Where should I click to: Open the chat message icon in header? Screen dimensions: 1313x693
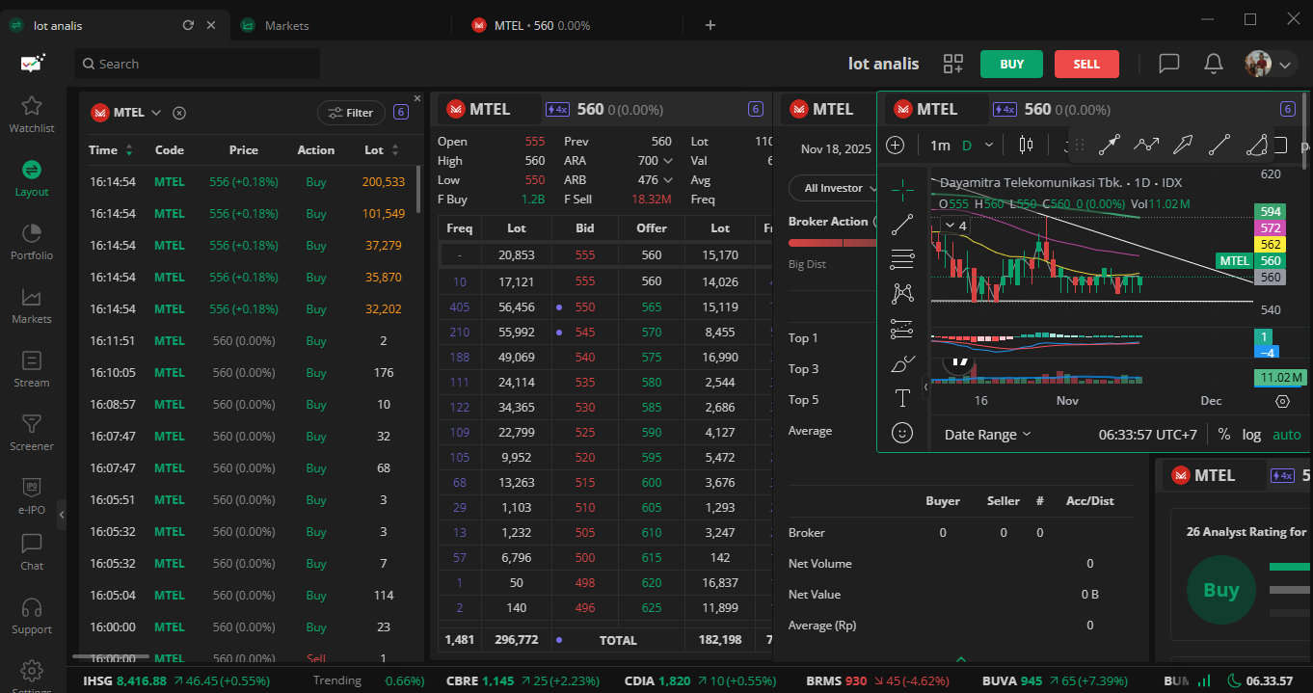[x=1168, y=64]
